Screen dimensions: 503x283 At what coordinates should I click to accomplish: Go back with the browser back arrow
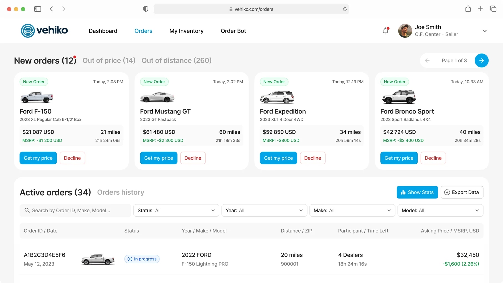[x=52, y=9]
